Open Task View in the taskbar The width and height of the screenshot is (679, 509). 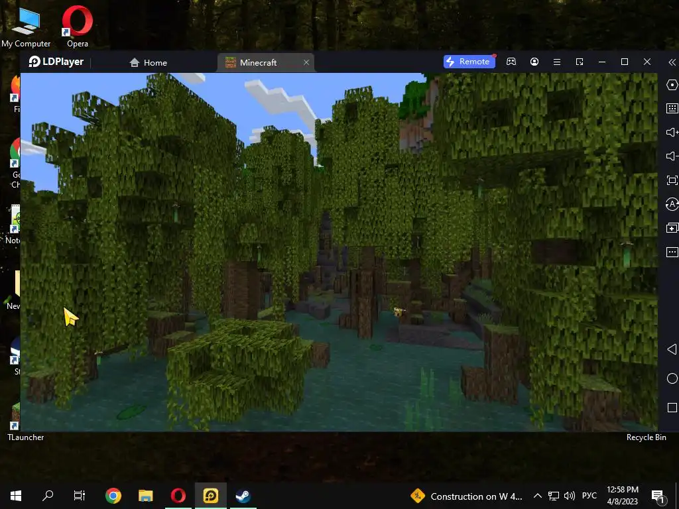pyautogui.click(x=80, y=496)
